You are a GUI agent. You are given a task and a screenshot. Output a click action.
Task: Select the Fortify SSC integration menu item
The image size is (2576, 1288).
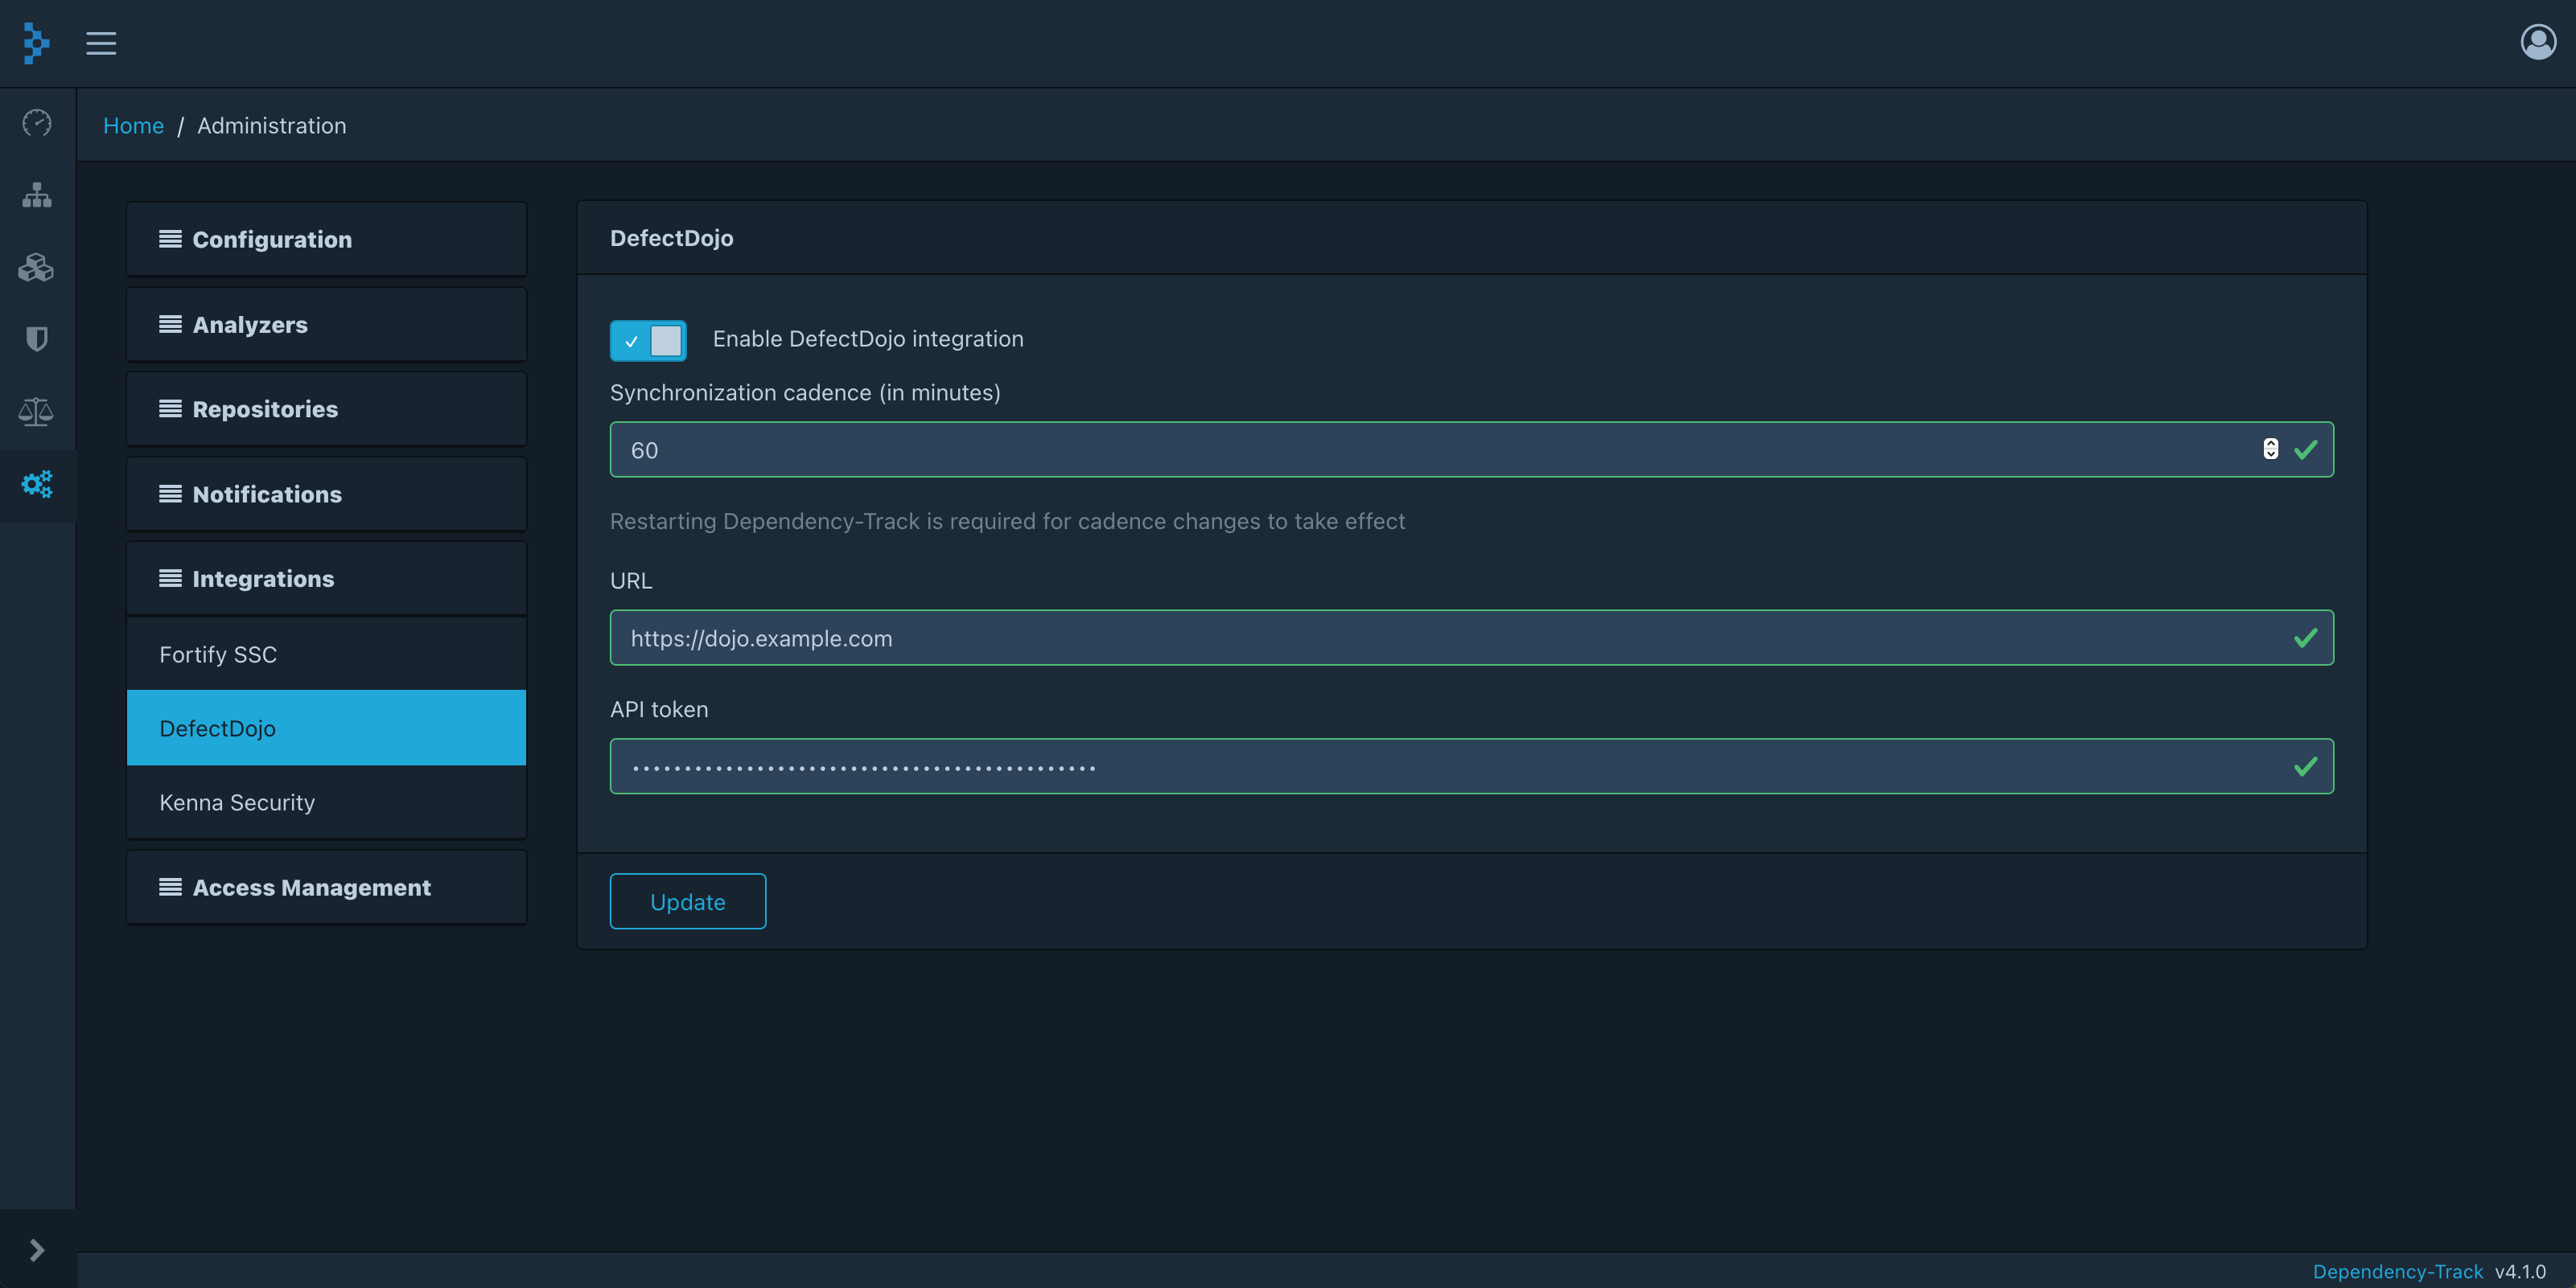click(x=325, y=652)
